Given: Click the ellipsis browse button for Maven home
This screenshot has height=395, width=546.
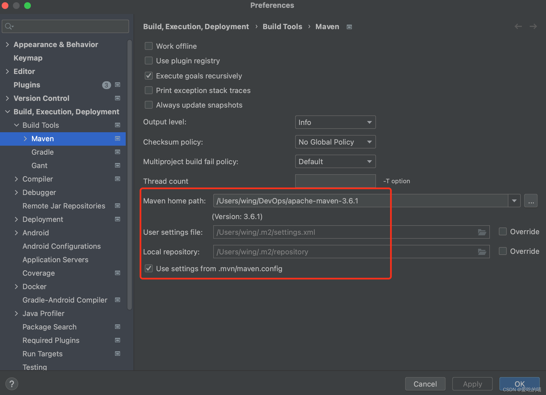Looking at the screenshot, I should pyautogui.click(x=531, y=201).
